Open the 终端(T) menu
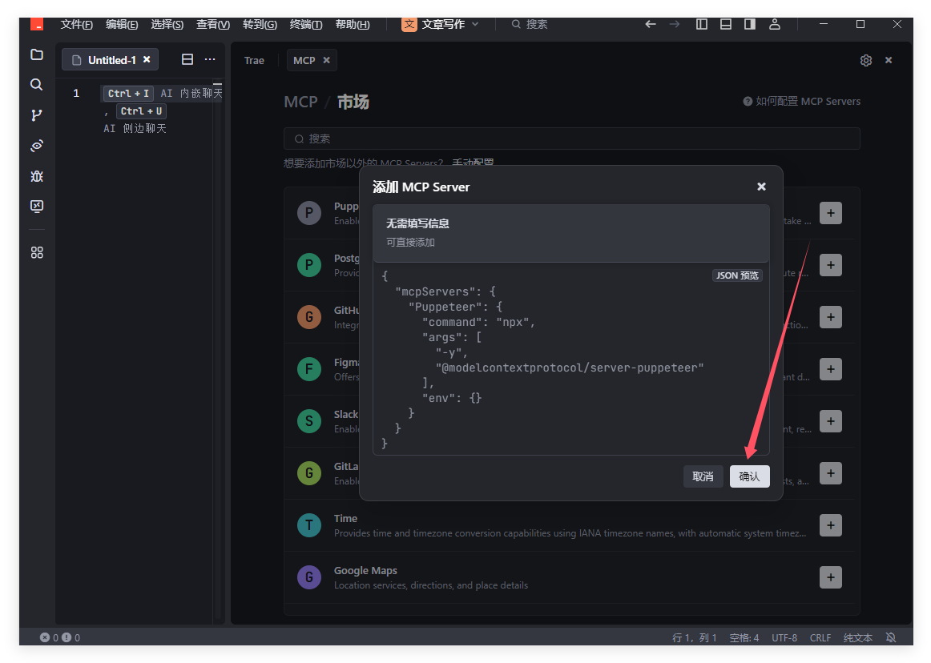 [305, 24]
